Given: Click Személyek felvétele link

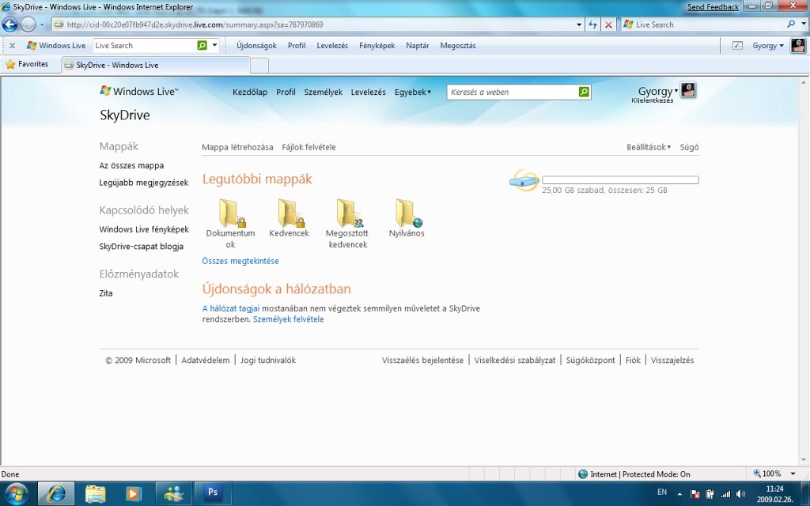Looking at the screenshot, I should [288, 319].
